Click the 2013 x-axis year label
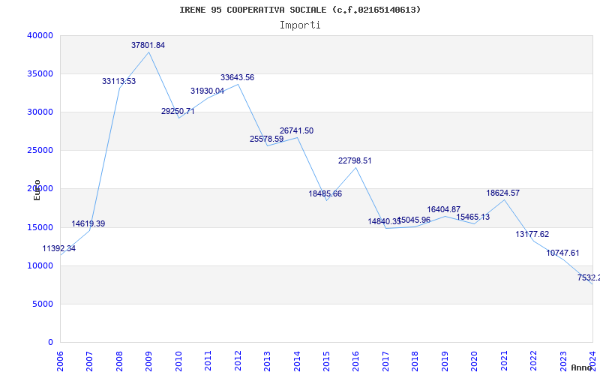600x375 pixels. coord(267,361)
